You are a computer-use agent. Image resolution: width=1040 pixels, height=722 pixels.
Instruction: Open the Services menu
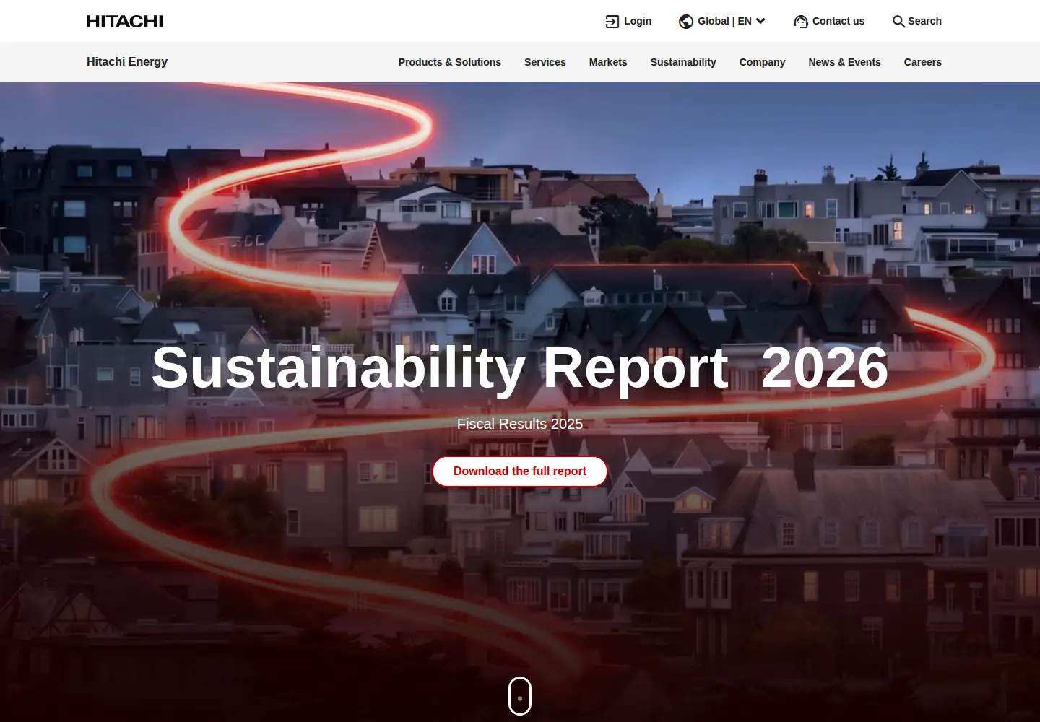click(545, 62)
